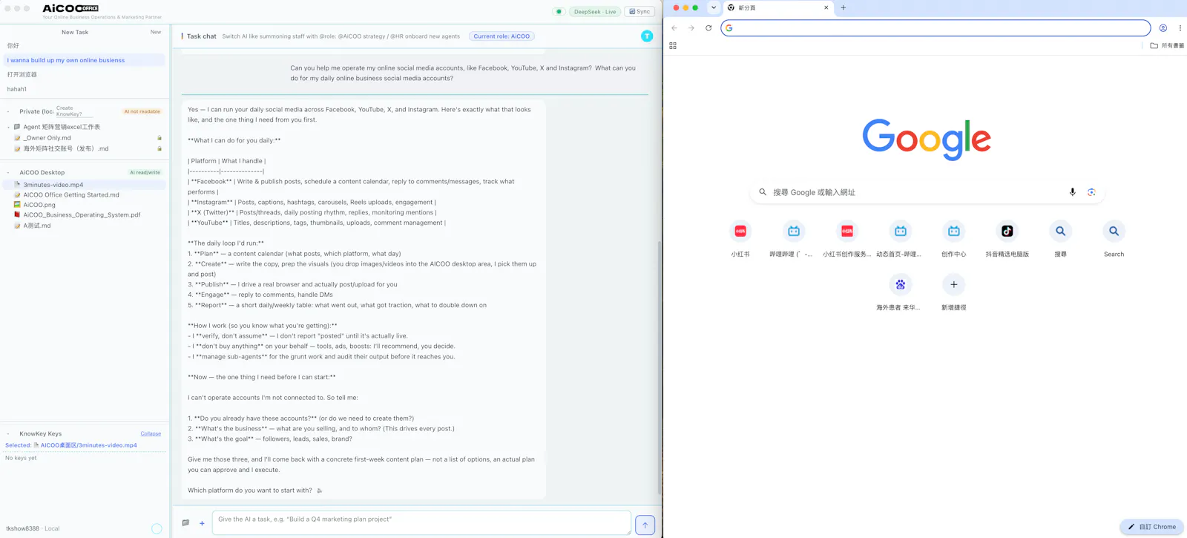
Task: Open the 抖音精选电脑版 shortcut
Action: (x=1007, y=239)
